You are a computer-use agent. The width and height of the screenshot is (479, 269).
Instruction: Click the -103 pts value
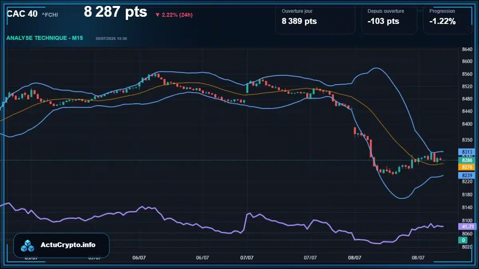[x=383, y=21]
